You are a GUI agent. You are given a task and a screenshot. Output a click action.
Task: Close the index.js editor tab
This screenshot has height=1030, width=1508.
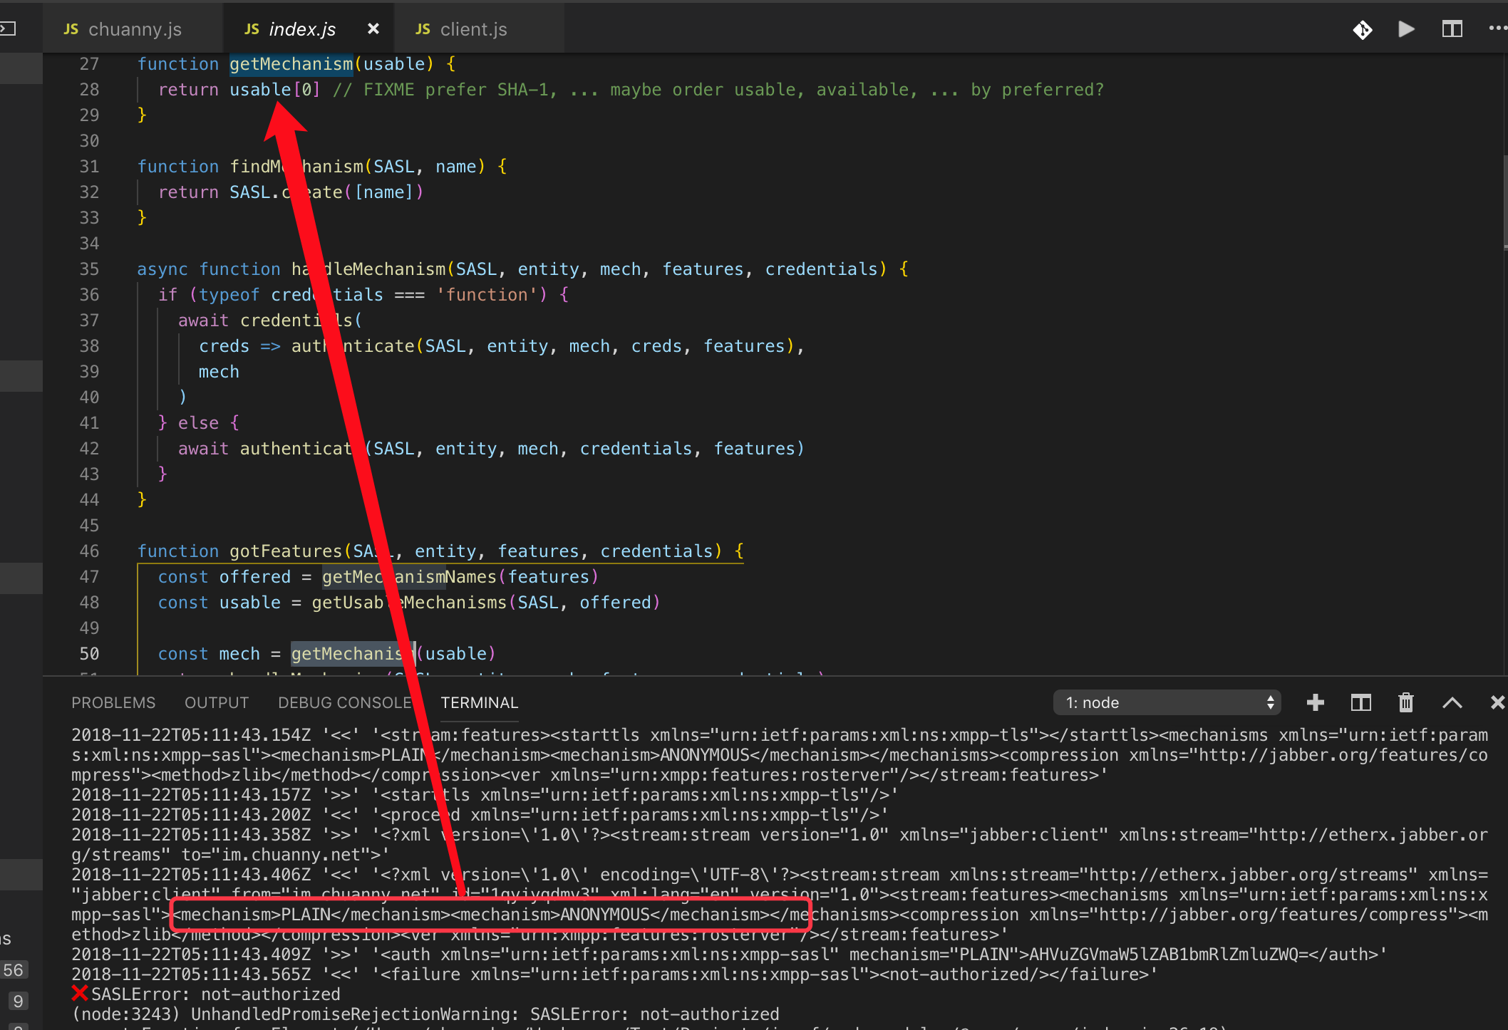pyautogui.click(x=373, y=28)
